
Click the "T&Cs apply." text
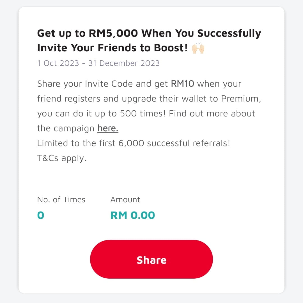(62, 158)
